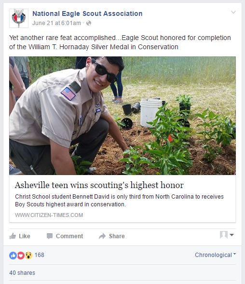The height and width of the screenshot is (284, 245).
Task: Click the public globe privacy icon
Action: [x=89, y=23]
